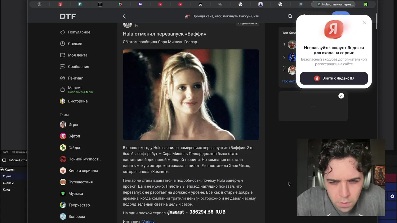The width and height of the screenshot is (397, 223).
Task: Go to Сообщения in the sidebar
Action: point(78,67)
